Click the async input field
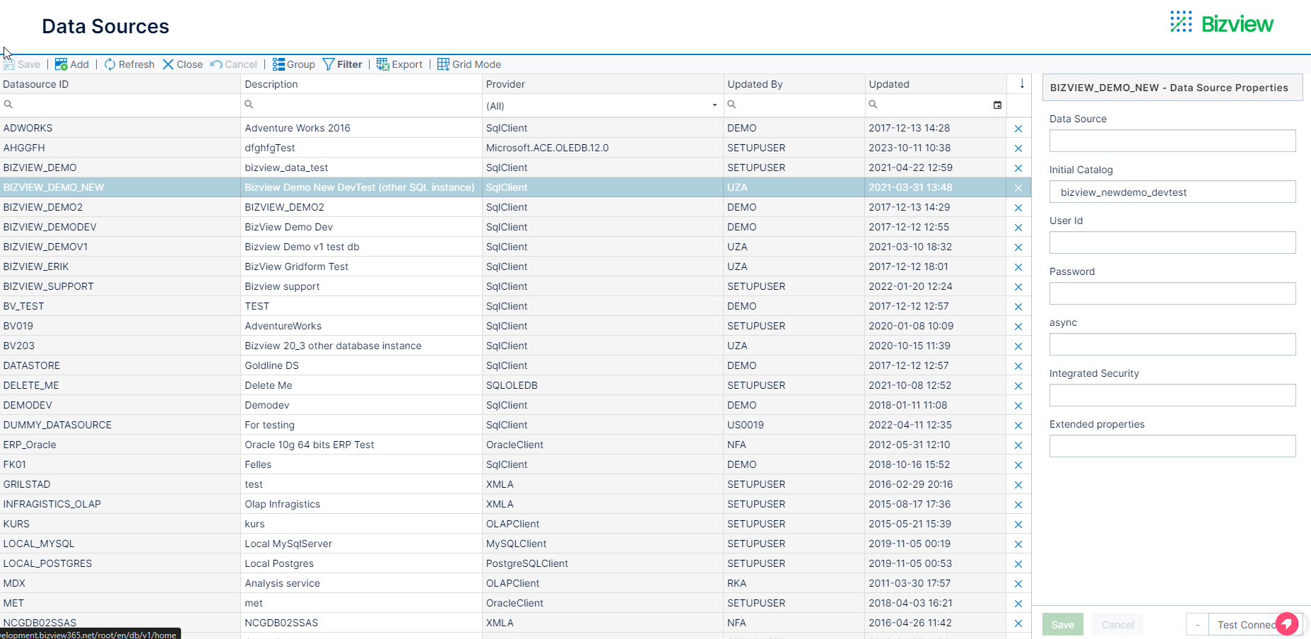Viewport: 1311px width, 639px height. coord(1172,344)
